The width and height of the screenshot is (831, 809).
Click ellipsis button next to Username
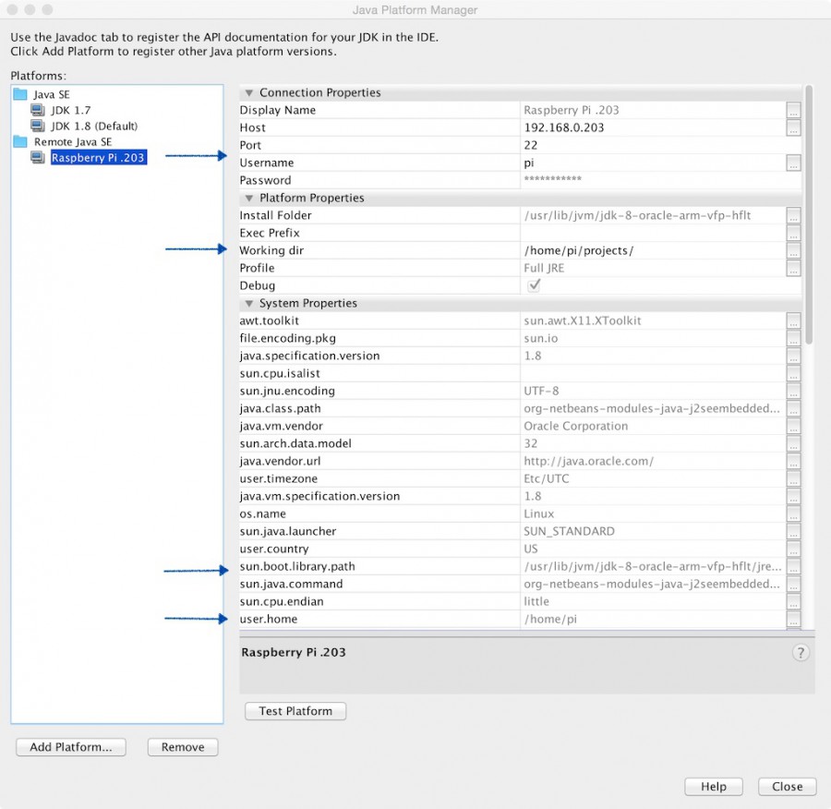[793, 163]
